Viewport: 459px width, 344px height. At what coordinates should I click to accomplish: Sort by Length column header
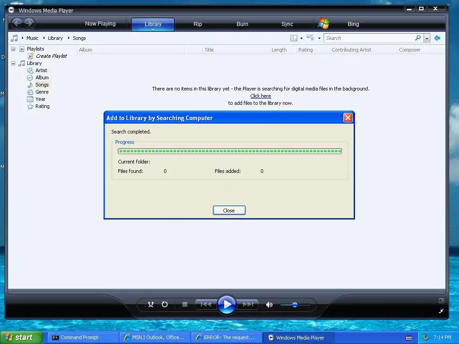click(x=283, y=50)
